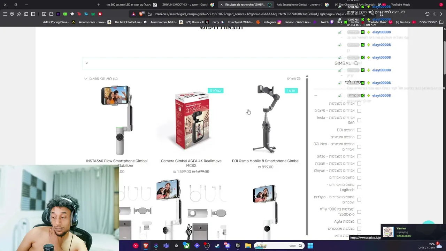Viewport: 446px width, 251px height.
Task: Open Discord in the taskbar
Action: point(227,246)
